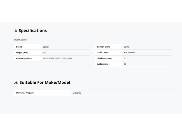Click the Thickness value 10
Screen dimensions: 182x136
[125, 58]
